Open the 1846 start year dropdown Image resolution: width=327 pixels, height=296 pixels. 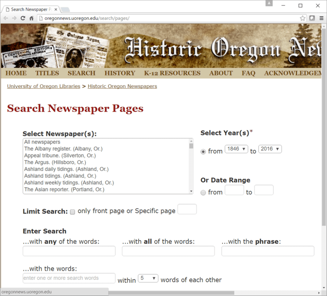coord(236,149)
